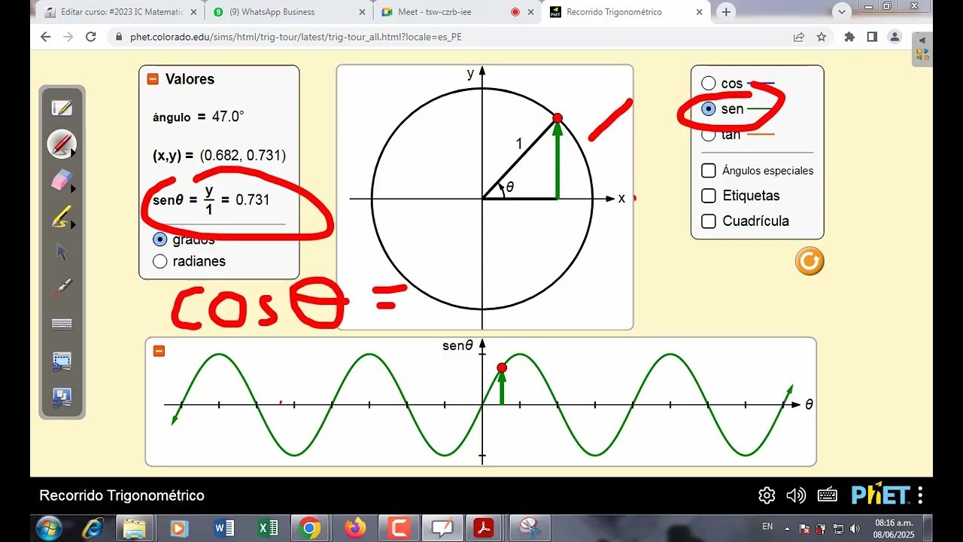Select the red pen drawing tool
The height and width of the screenshot is (542, 963).
pos(62,143)
